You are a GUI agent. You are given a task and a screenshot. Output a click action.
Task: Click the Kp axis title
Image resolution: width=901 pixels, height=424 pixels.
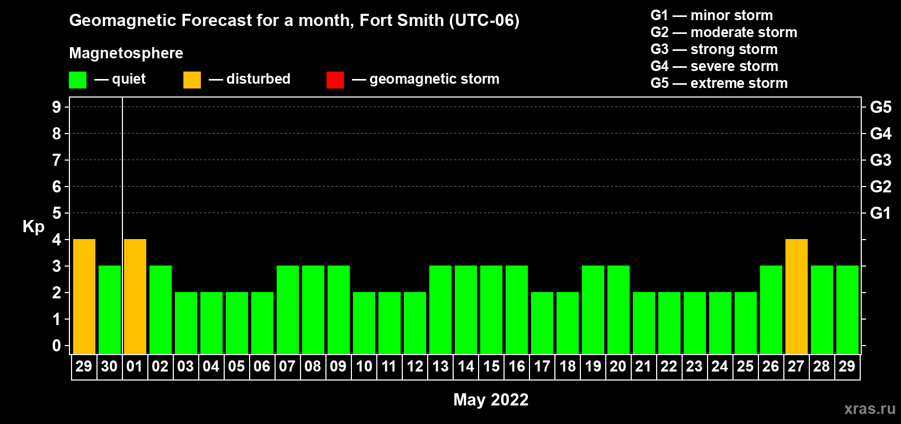tap(33, 226)
